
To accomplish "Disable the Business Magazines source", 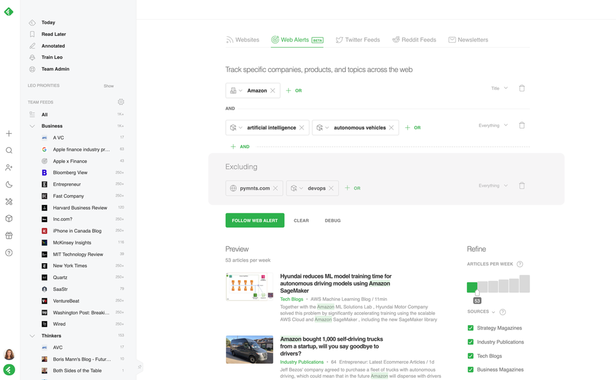I will 472,369.
